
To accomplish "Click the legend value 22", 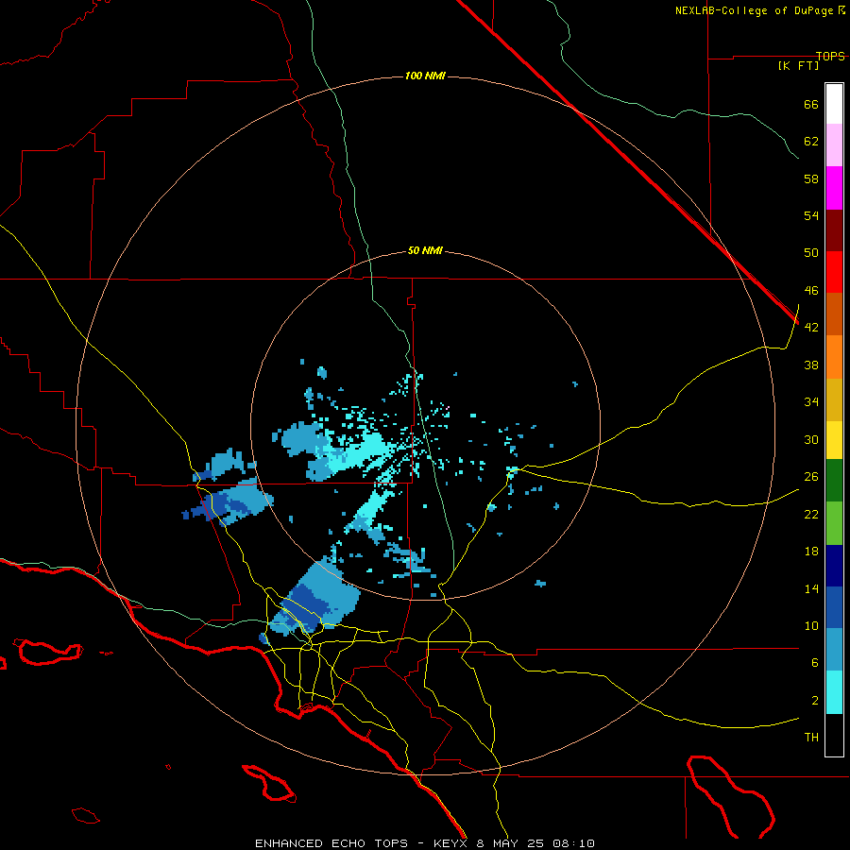I will click(x=811, y=515).
